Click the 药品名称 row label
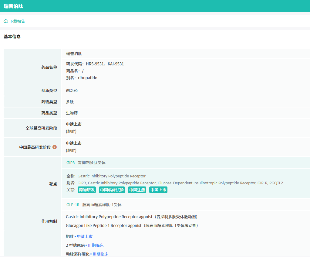 (49, 67)
